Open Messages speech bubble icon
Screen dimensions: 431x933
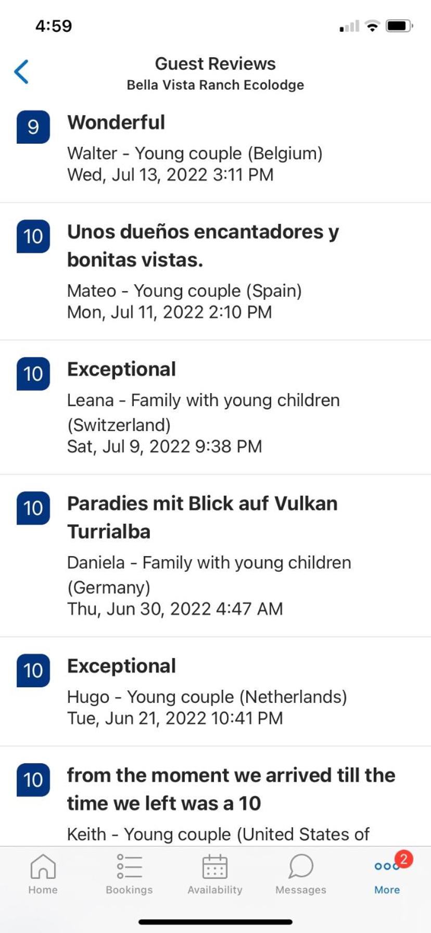(x=301, y=867)
